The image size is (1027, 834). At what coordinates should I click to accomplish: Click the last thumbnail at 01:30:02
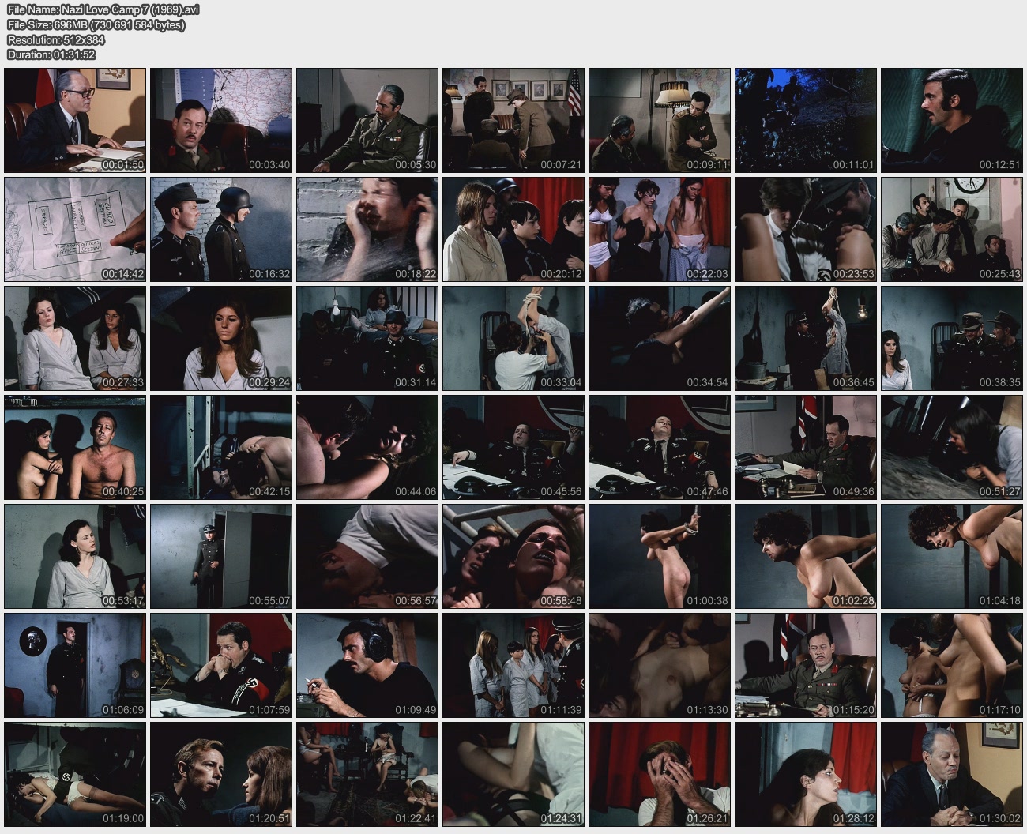point(952,774)
